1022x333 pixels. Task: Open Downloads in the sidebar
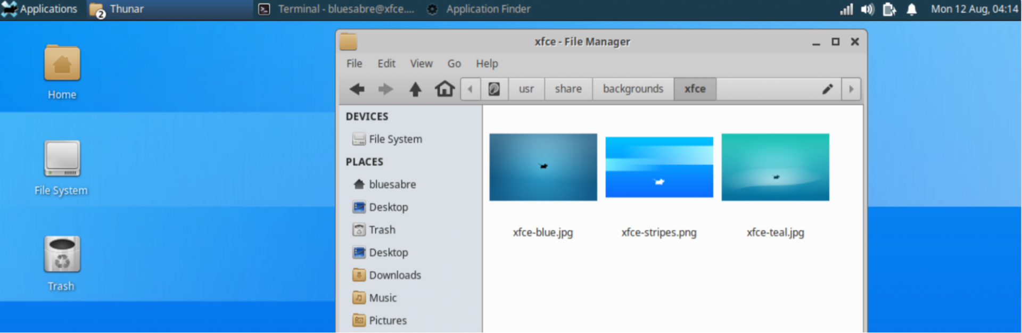click(x=394, y=275)
